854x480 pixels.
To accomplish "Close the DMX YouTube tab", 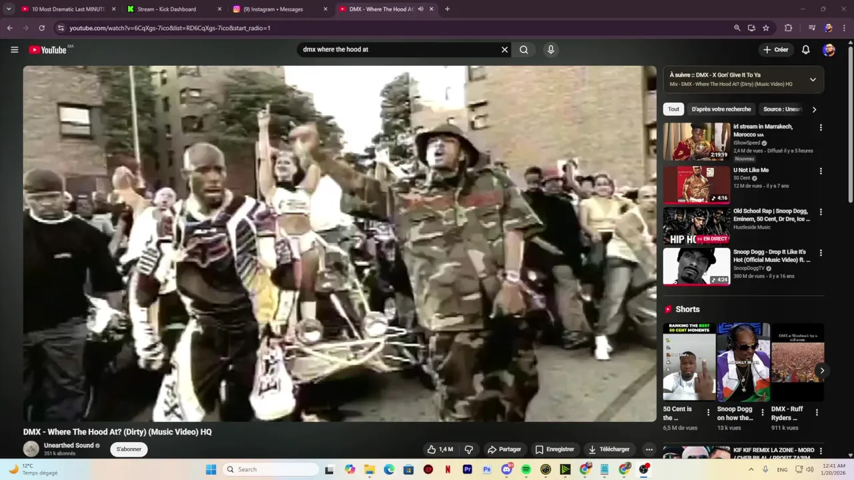I will [x=432, y=9].
